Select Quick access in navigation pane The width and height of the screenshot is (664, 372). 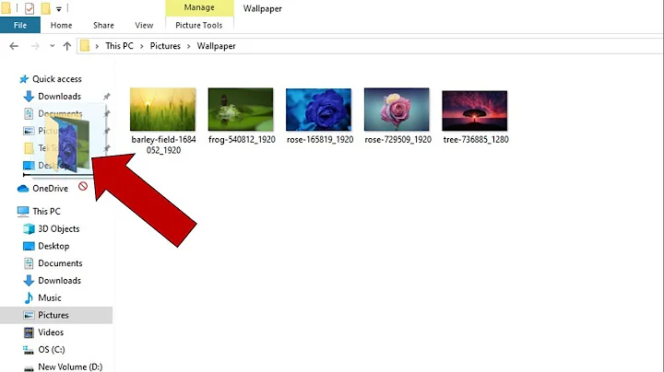click(x=57, y=79)
